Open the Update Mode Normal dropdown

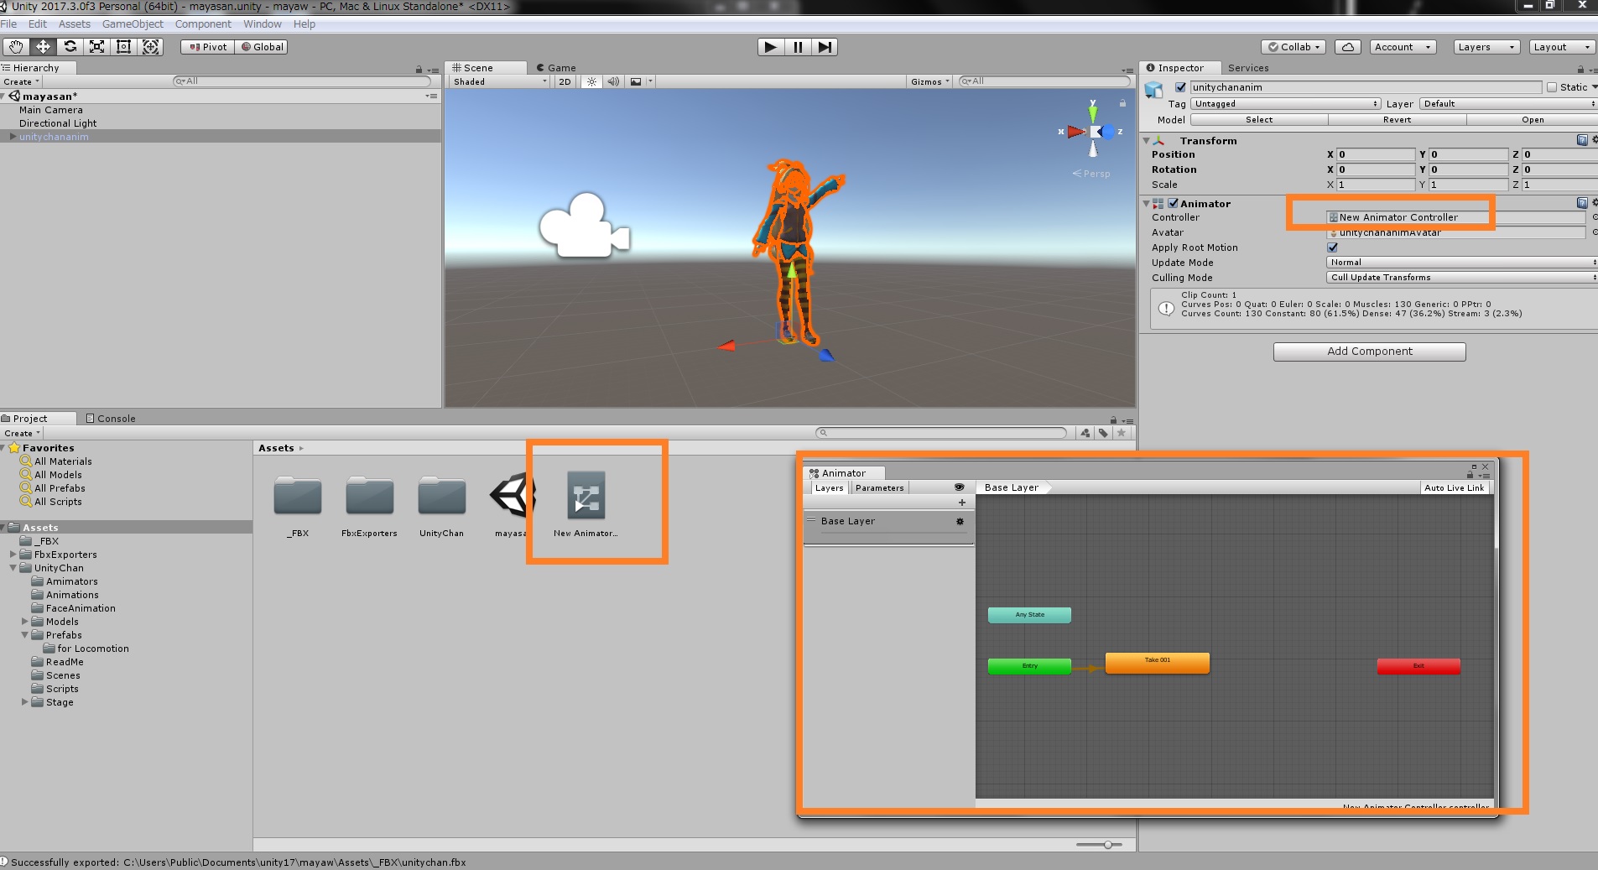1461,263
